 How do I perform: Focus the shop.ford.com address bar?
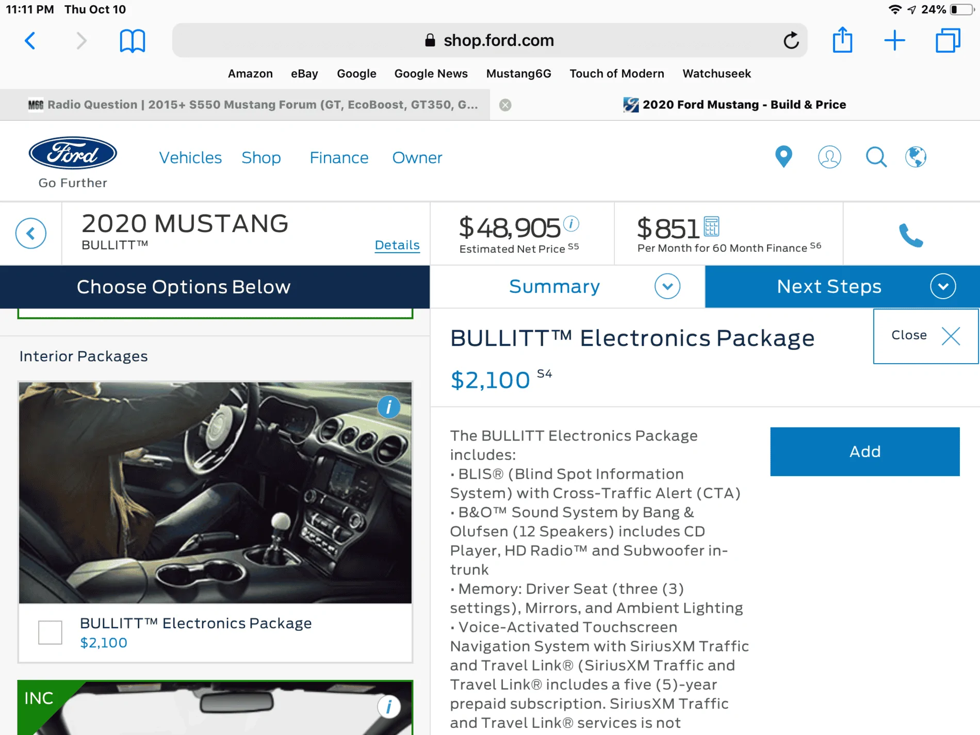pyautogui.click(x=489, y=40)
